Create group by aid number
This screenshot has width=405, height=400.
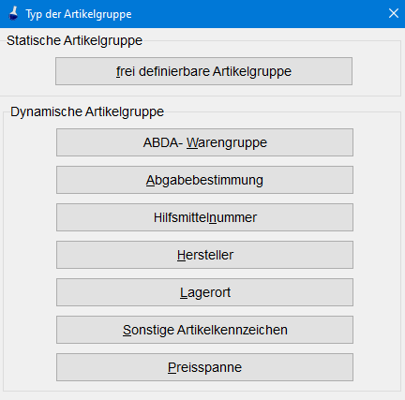tap(204, 217)
